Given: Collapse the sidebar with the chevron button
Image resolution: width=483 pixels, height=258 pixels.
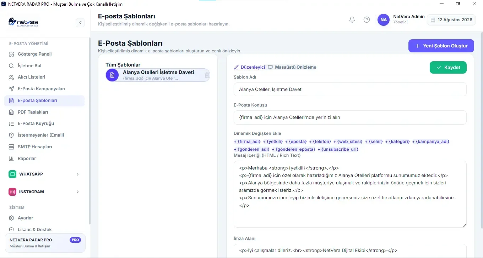Looking at the screenshot, I should pyautogui.click(x=80, y=23).
